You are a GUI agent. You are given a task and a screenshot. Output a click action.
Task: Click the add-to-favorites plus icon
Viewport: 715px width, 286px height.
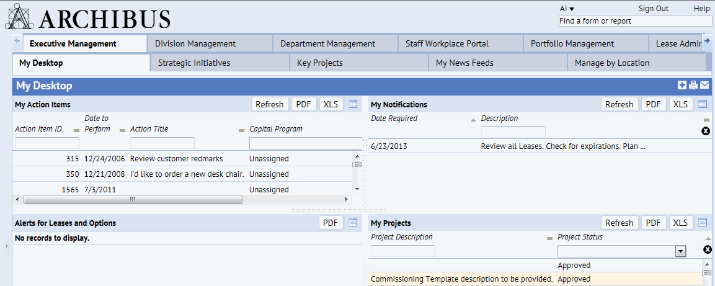682,85
